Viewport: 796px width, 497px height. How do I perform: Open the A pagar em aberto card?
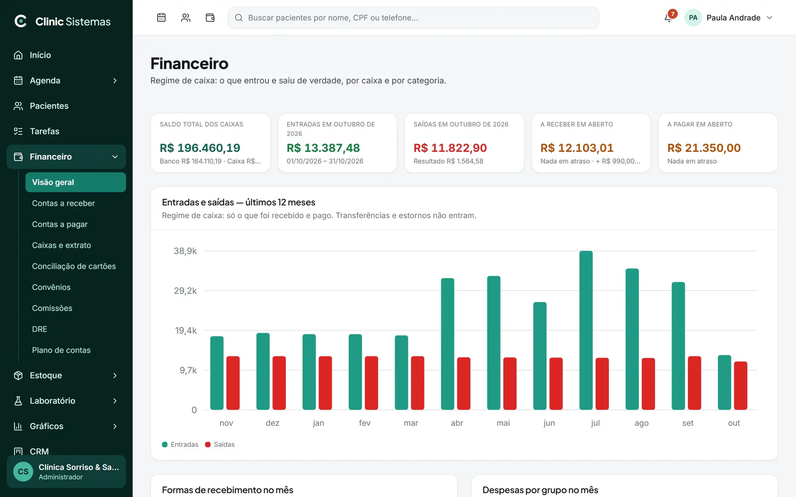pyautogui.click(x=718, y=142)
